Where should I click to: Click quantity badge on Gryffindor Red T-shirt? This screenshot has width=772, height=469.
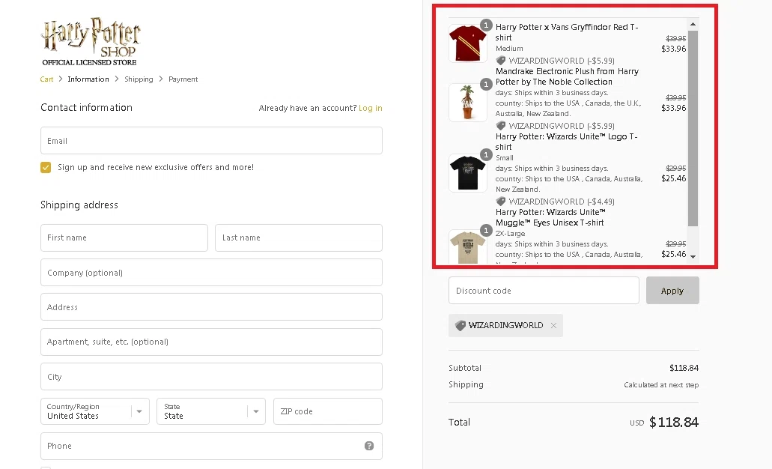coord(486,25)
